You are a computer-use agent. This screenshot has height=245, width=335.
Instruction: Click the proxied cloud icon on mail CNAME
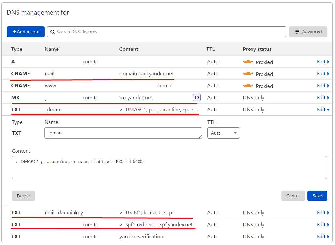(x=248, y=74)
